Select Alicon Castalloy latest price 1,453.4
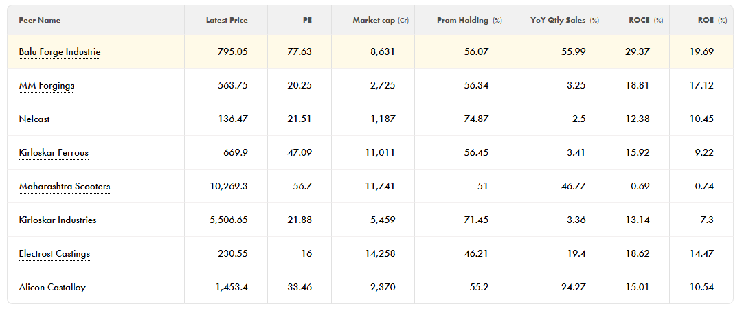 coord(232,288)
